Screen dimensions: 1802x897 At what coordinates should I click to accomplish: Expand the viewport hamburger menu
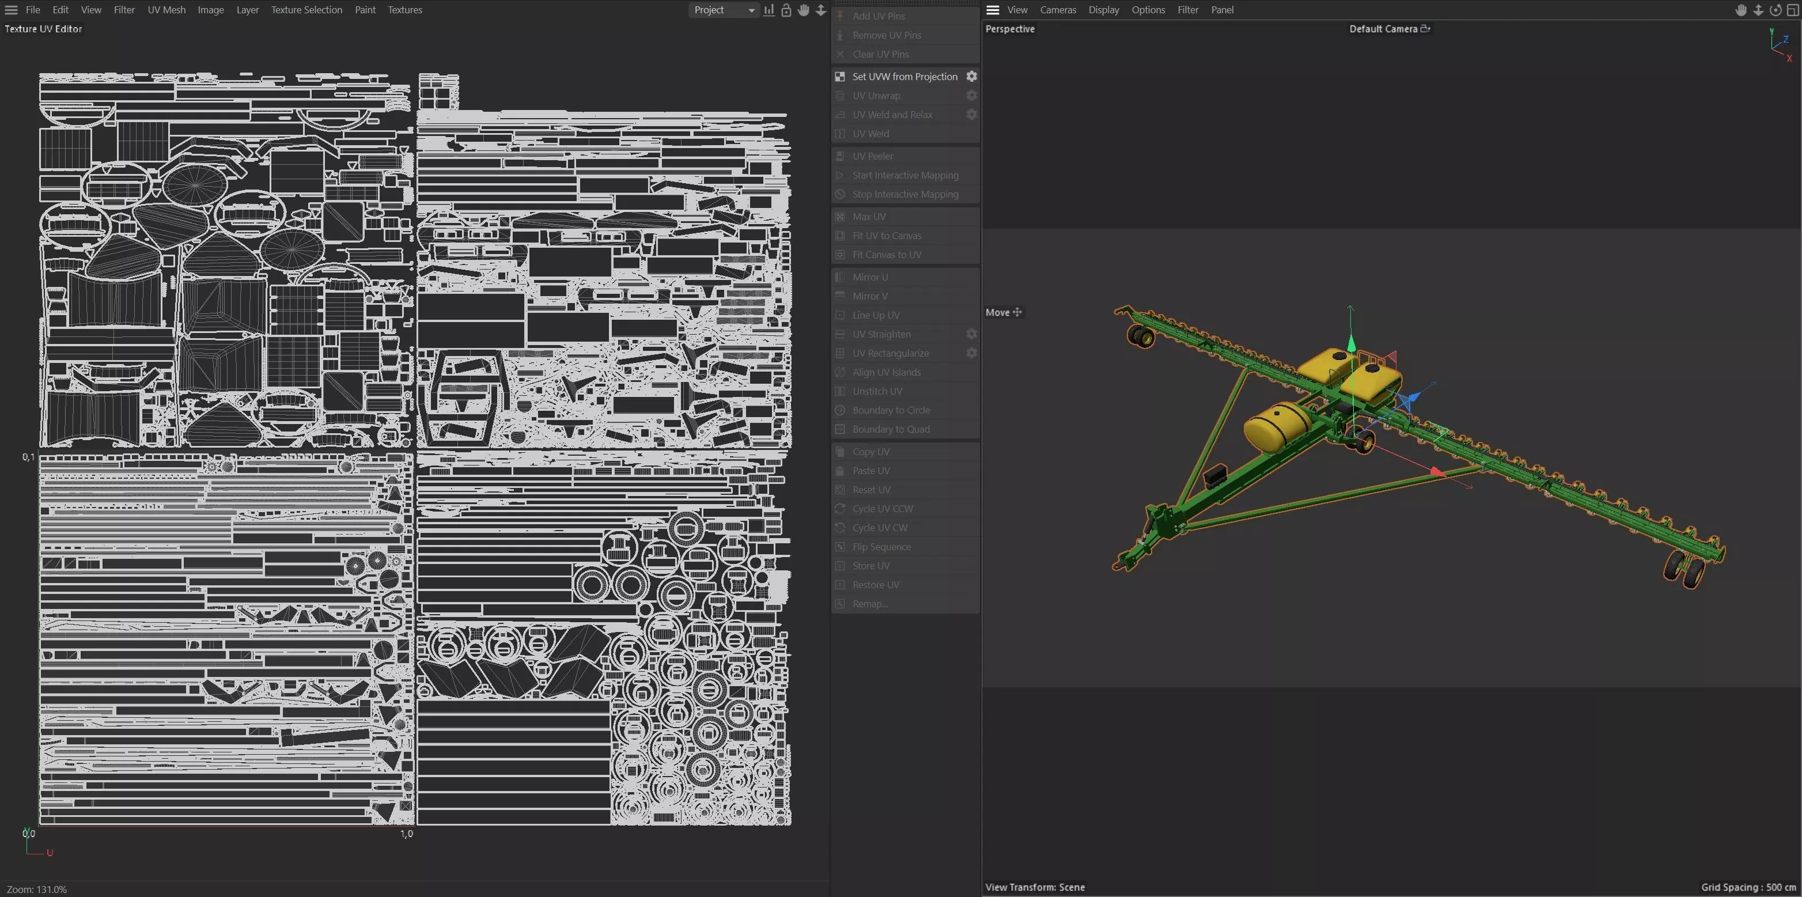[x=992, y=10]
